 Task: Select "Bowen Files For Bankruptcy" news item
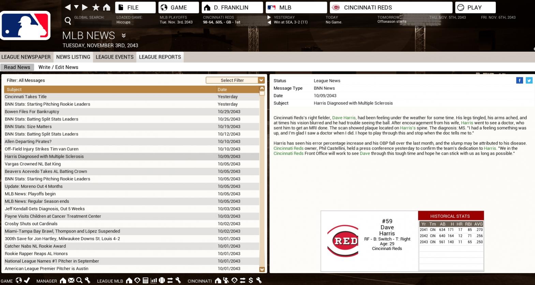click(x=32, y=112)
